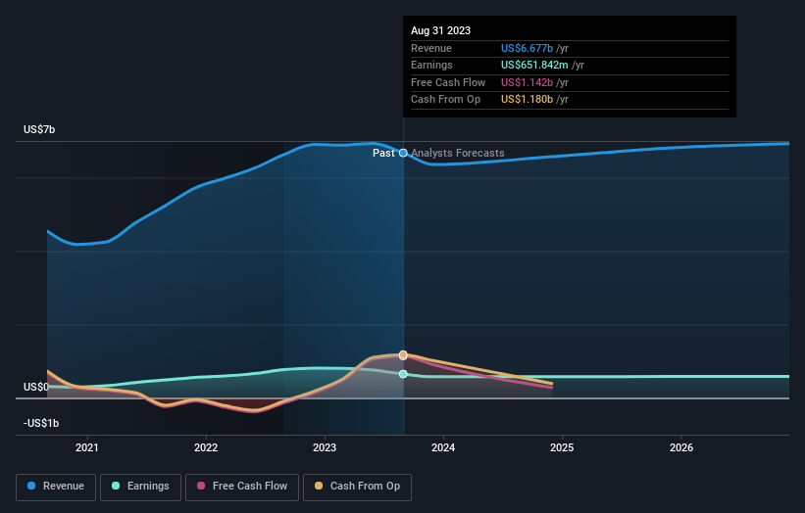Click the US$7b y-axis label
The height and width of the screenshot is (513, 805).
pyautogui.click(x=39, y=129)
